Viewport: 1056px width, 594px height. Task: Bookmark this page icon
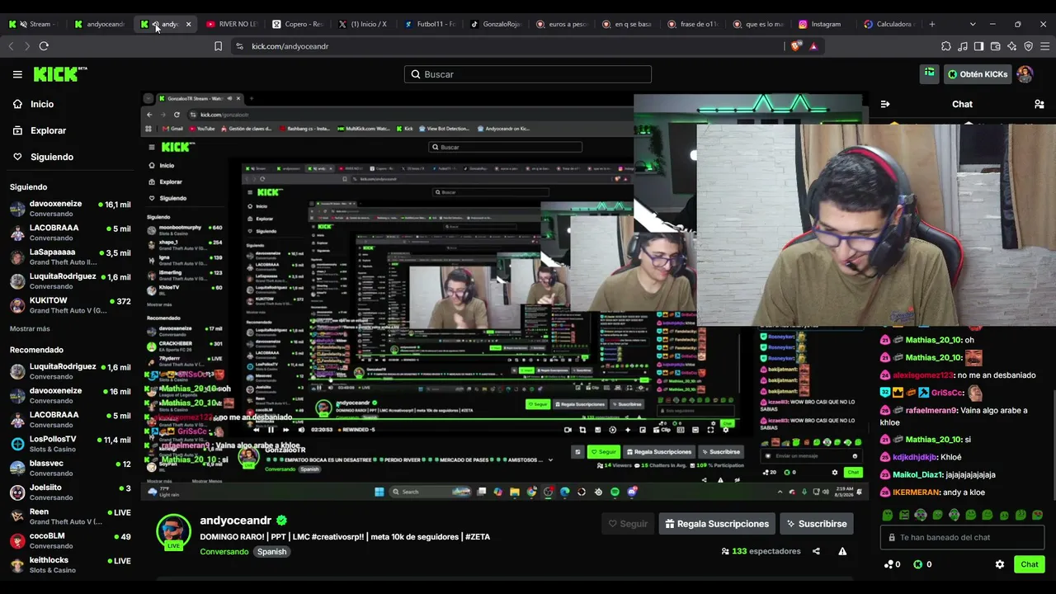tap(218, 46)
